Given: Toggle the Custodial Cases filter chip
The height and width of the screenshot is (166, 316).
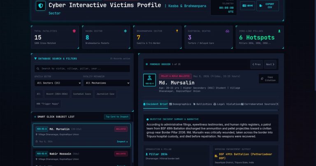Looking at the screenshot, I should (82, 94).
